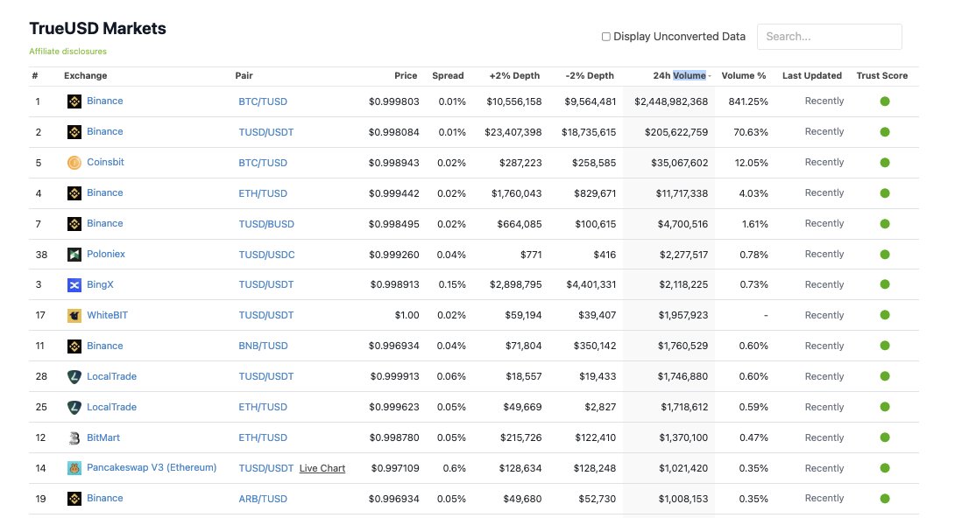This screenshot has height=518, width=969.
Task: Click LocalTrade logo in TUSD/USDT row #28
Action: click(x=74, y=376)
